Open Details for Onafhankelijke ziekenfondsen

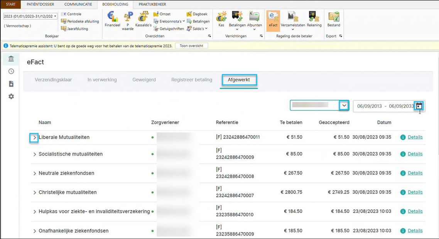415,231
